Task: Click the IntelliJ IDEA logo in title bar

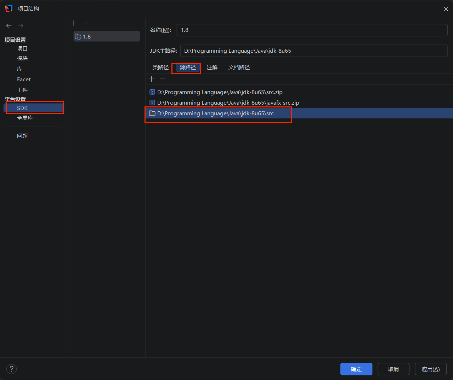Action: (x=9, y=8)
